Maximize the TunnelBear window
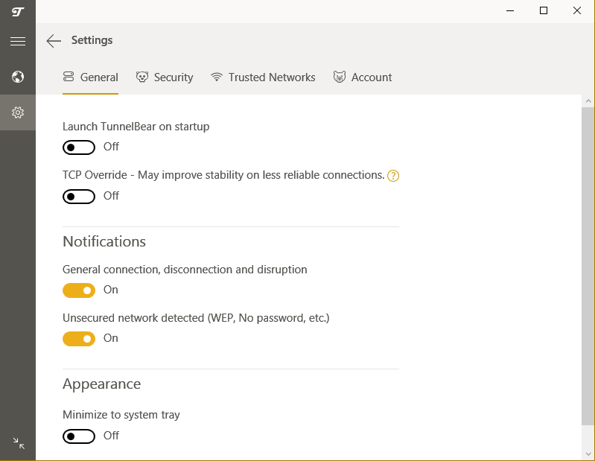This screenshot has height=461, width=595. 544,10
